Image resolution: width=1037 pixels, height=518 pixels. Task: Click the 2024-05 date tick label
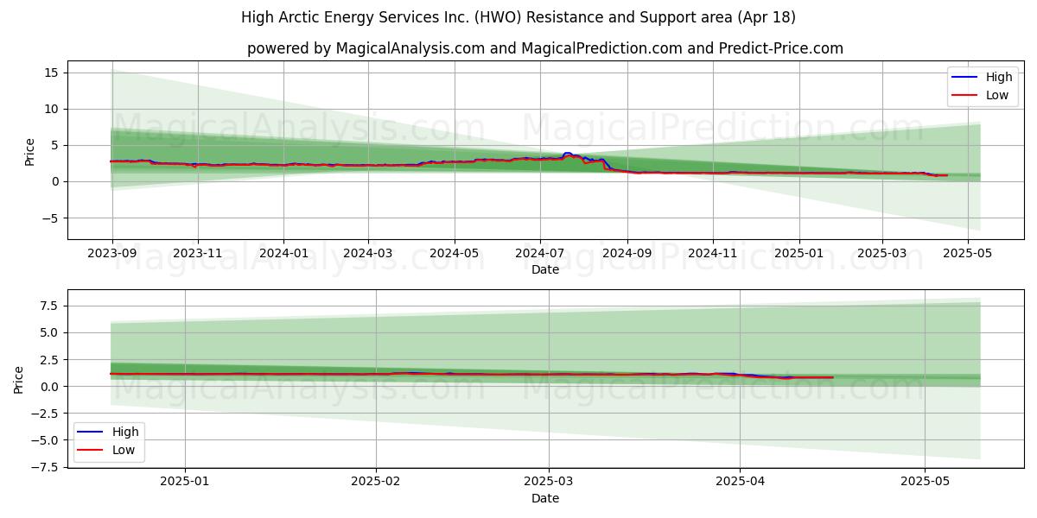pos(455,254)
